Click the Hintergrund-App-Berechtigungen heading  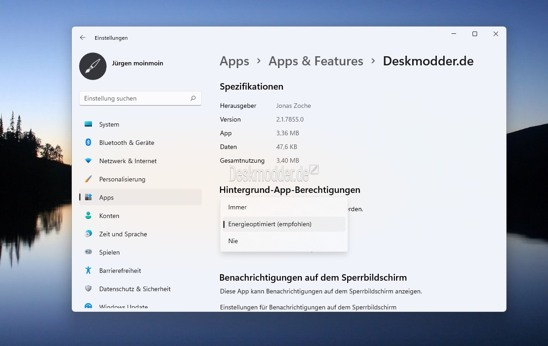pos(290,190)
